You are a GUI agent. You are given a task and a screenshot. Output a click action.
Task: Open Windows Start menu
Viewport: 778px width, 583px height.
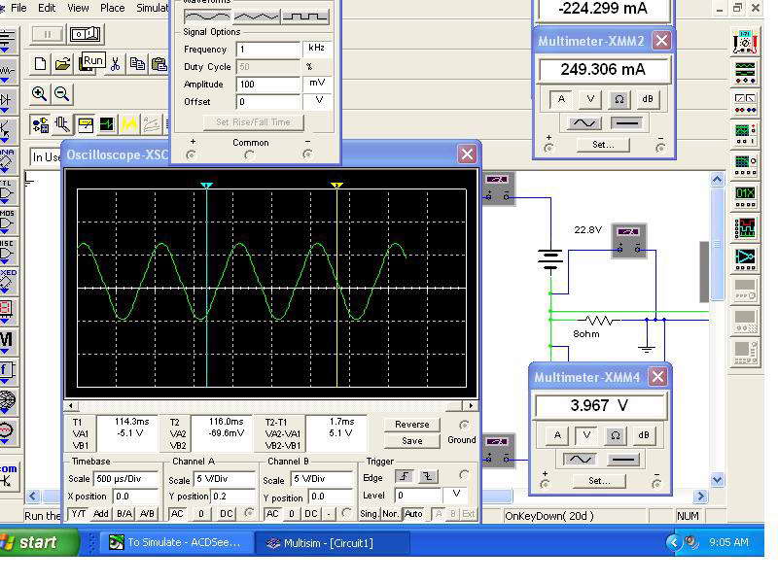click(38, 542)
